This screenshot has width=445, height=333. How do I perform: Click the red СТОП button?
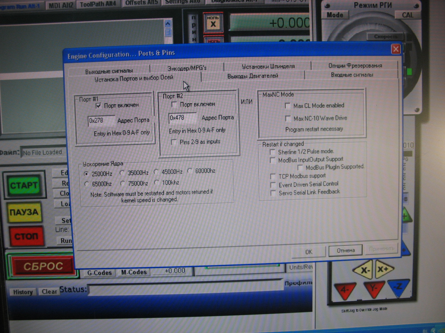26,236
